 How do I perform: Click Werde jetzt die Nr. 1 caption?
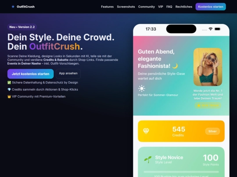208,94
